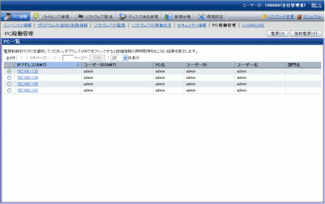Focus the page number input field

coord(68,58)
